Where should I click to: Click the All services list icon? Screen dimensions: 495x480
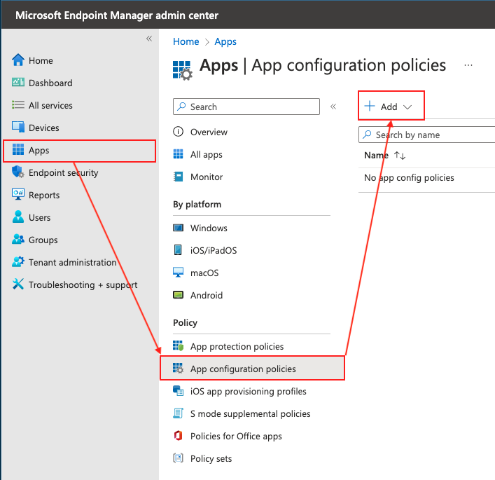pyautogui.click(x=18, y=105)
